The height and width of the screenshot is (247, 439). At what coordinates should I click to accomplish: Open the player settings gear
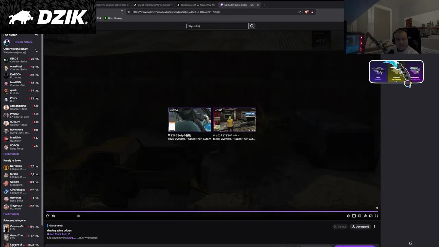(x=348, y=216)
